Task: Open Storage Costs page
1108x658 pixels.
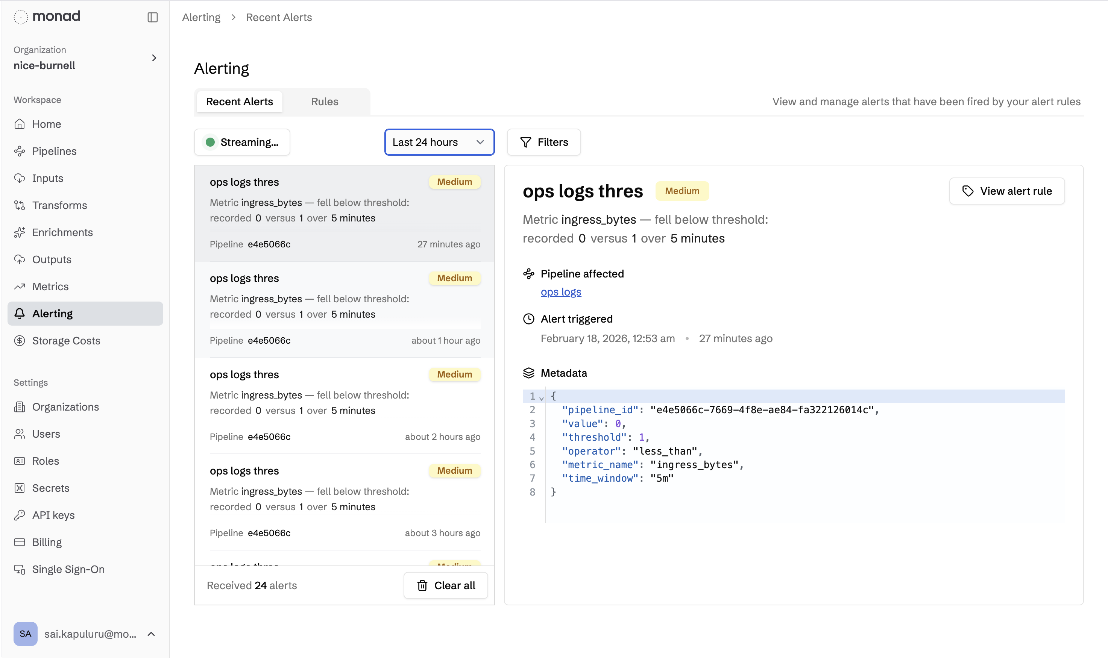Action: pos(66,341)
